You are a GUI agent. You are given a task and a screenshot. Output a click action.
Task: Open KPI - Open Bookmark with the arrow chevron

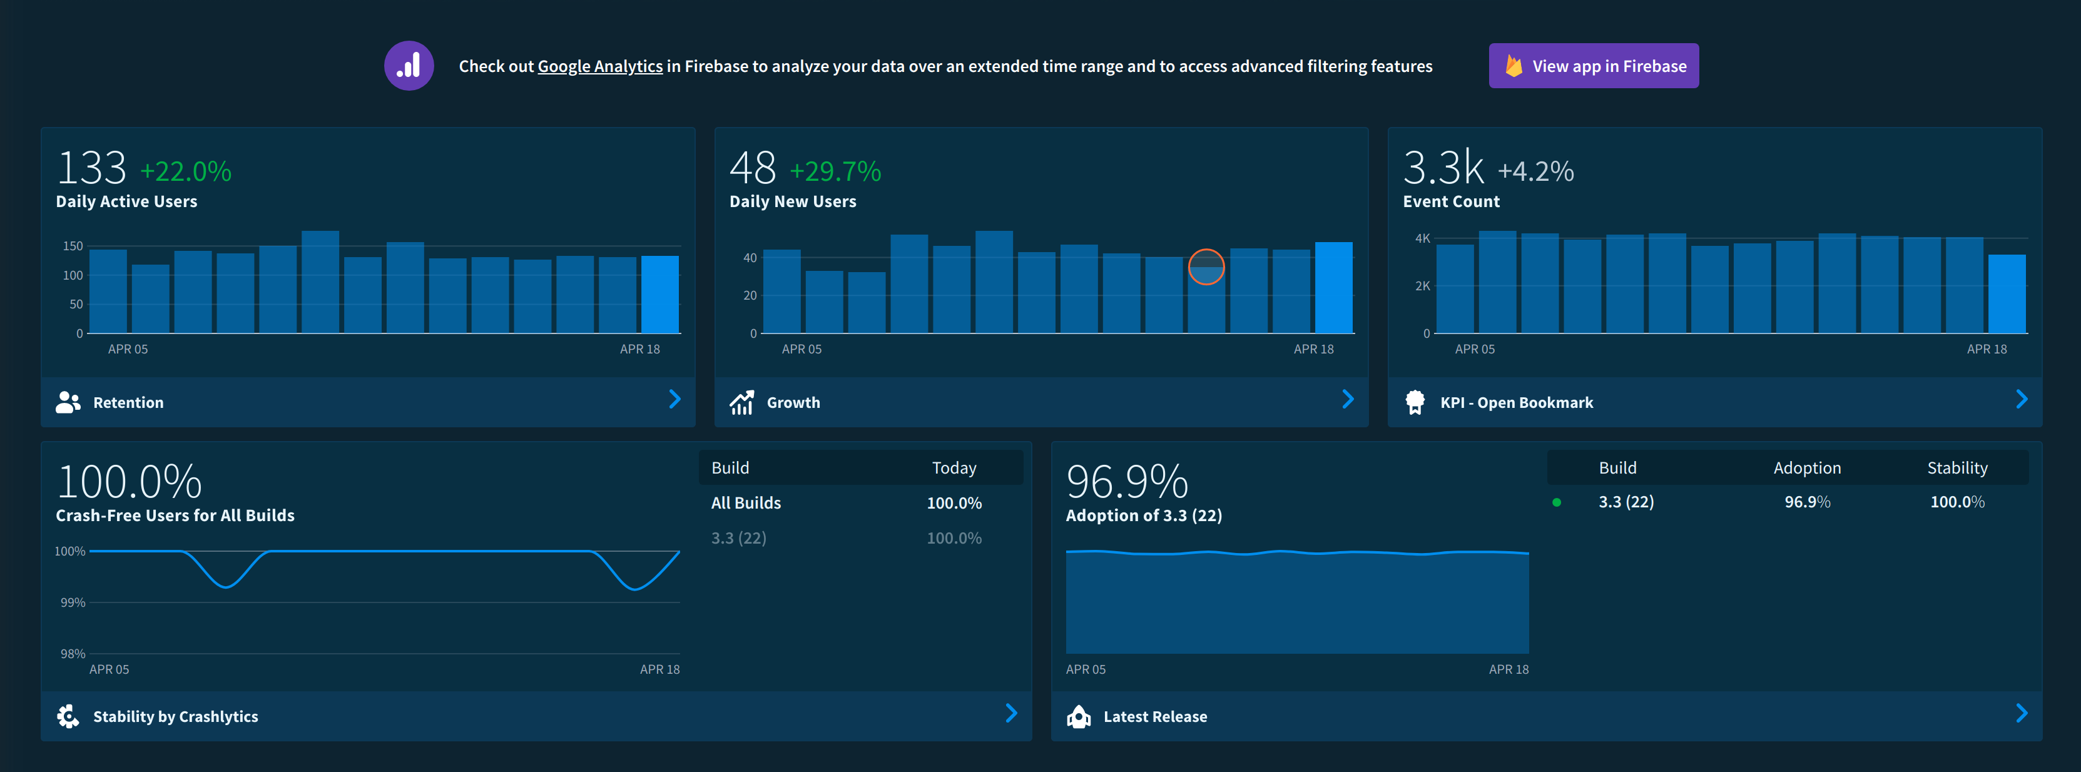[x=2022, y=399]
